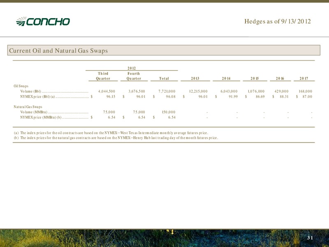This screenshot has width=329, height=247.
Task: Click oil volume value 4,044,500
Action: pyautogui.click(x=107, y=91)
